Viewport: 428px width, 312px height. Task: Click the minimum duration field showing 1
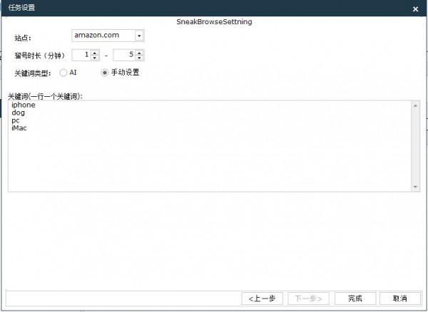coord(82,55)
